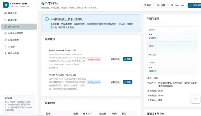Viewport: 201px width, 116px height.
Task: Select the 保守价 price card
Action: click(x=172, y=34)
